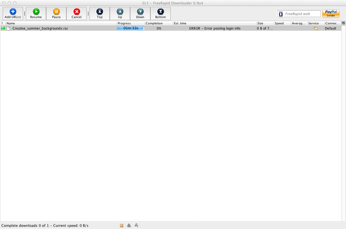Click the search engine icon in the search box

281,14
